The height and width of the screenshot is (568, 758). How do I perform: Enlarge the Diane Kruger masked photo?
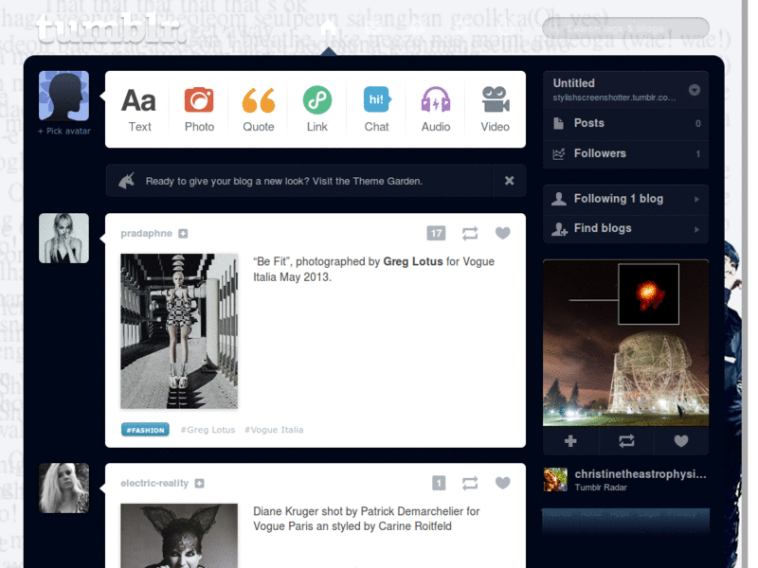coord(179,536)
